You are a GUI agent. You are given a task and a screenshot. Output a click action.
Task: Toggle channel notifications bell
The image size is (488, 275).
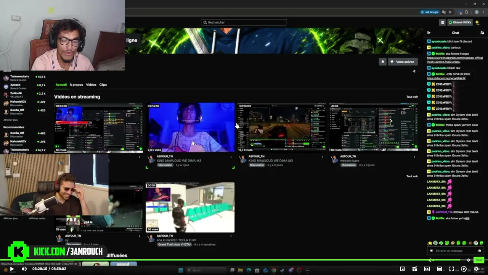tap(383, 61)
